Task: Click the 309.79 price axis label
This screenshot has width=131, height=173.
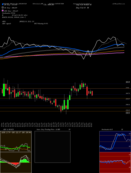Action: [128, 93]
